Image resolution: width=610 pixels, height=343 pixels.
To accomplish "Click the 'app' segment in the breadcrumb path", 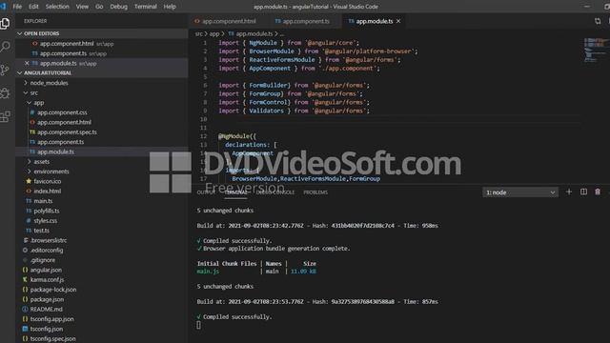I will click(x=214, y=34).
